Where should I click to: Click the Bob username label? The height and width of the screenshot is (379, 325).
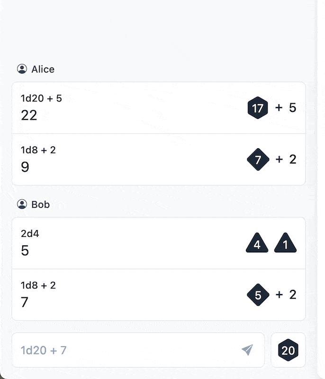tap(41, 205)
